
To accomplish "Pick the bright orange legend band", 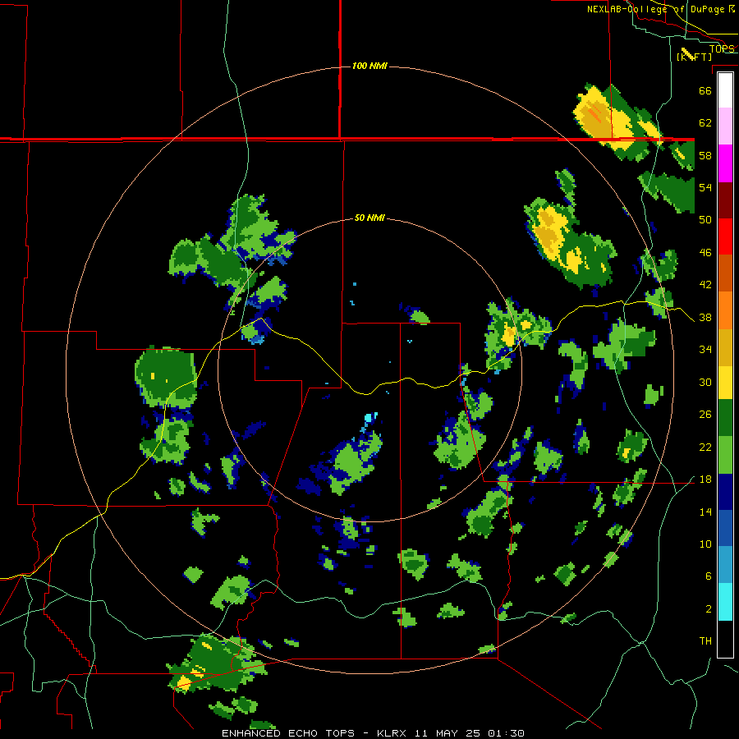I will pos(725,310).
